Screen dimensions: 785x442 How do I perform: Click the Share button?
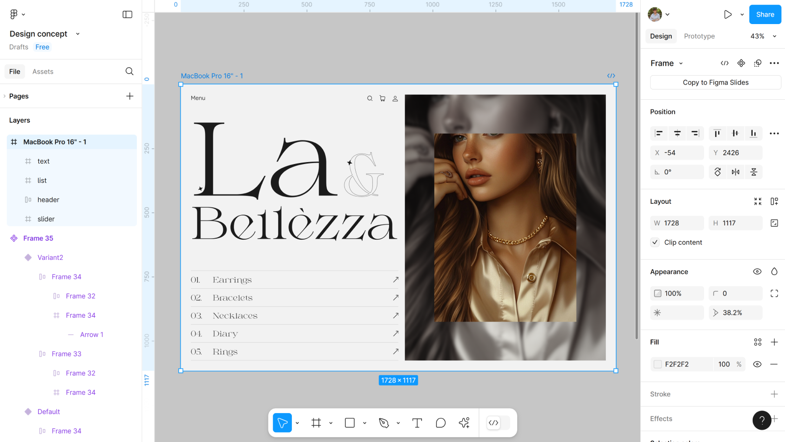coord(765,15)
